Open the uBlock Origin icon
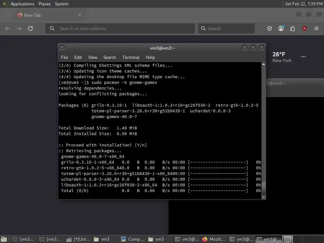This screenshot has height=243, width=324. [x=304, y=28]
